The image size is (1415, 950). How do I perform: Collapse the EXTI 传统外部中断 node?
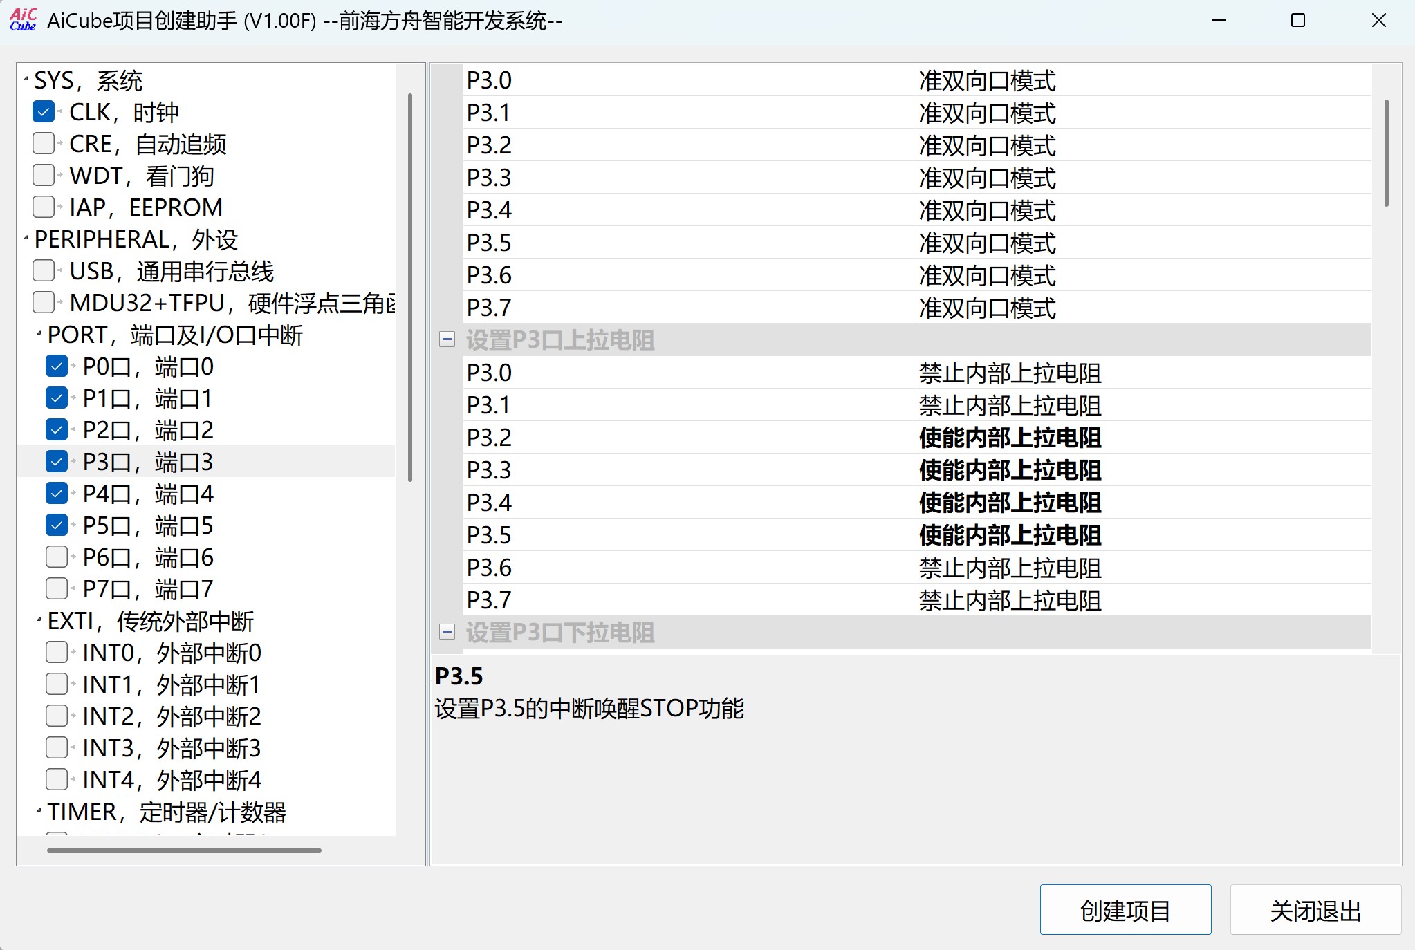39,620
